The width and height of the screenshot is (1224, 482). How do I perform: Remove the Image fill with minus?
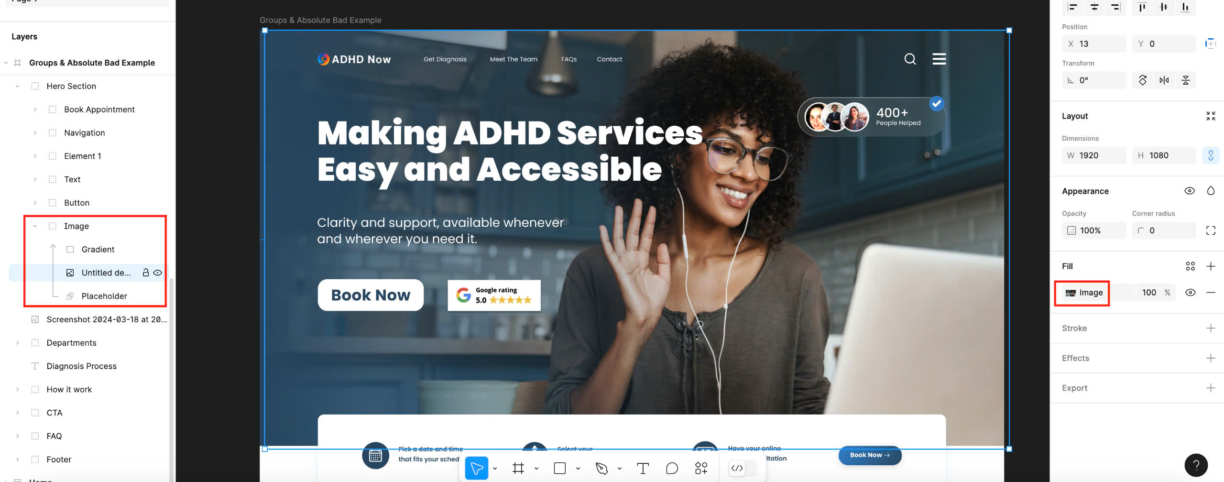1211,293
